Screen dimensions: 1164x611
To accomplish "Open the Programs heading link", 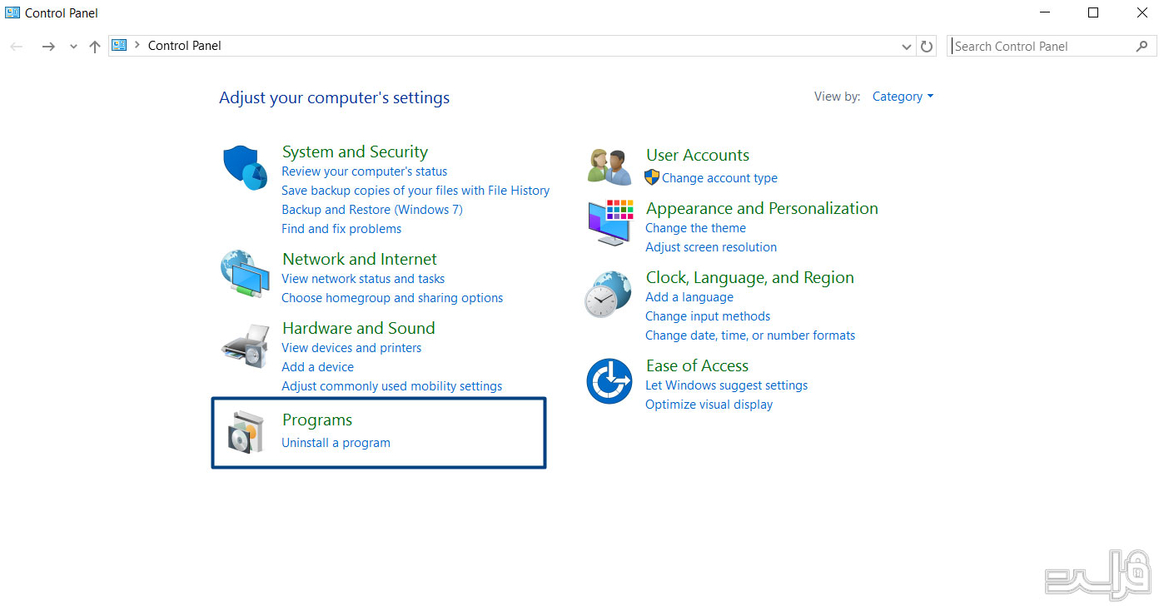I will click(x=317, y=420).
